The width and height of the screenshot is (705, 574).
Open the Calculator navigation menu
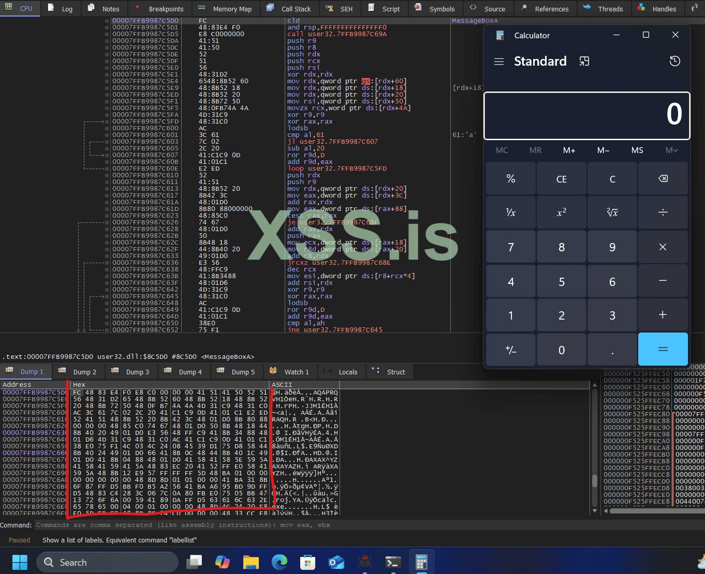(498, 61)
